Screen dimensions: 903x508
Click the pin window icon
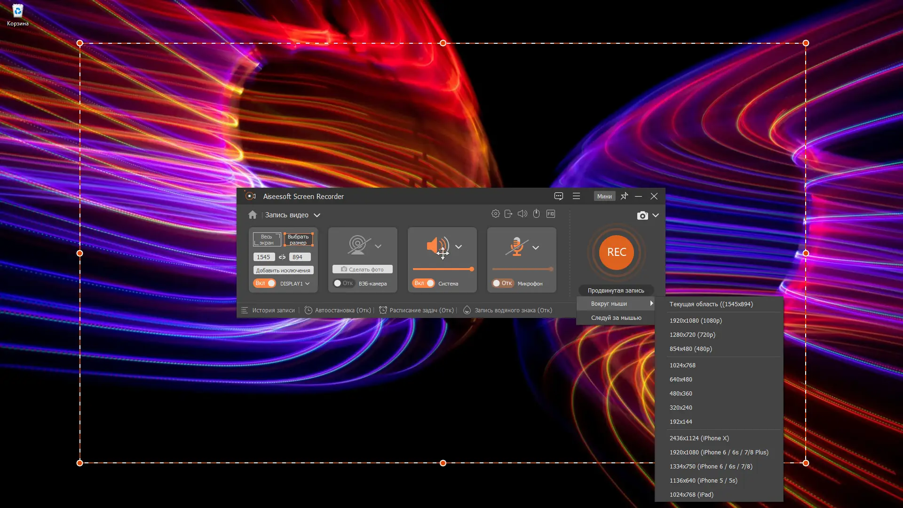624,196
